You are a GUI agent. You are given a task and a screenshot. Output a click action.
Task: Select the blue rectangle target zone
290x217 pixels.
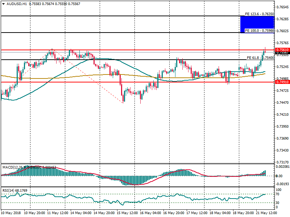tap(257, 24)
